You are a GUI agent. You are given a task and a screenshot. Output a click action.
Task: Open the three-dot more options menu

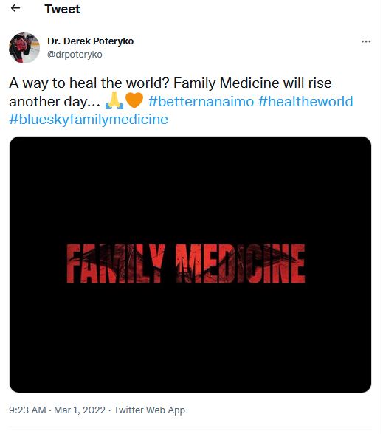pyautogui.click(x=366, y=41)
